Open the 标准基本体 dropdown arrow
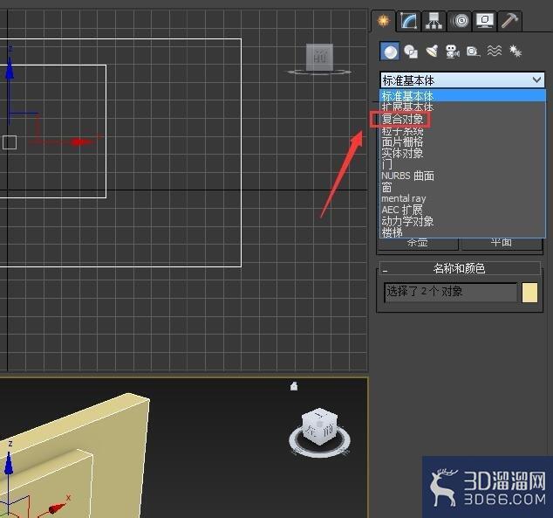This screenshot has height=518, width=553. click(x=536, y=80)
